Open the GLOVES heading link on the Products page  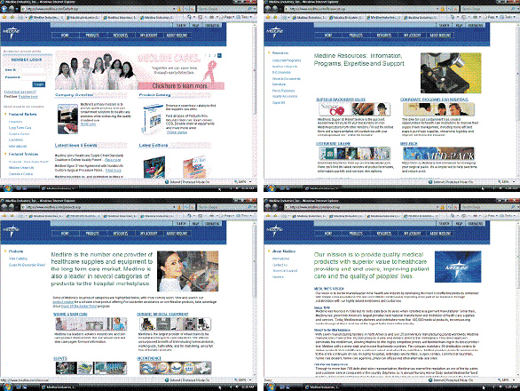tap(60, 358)
